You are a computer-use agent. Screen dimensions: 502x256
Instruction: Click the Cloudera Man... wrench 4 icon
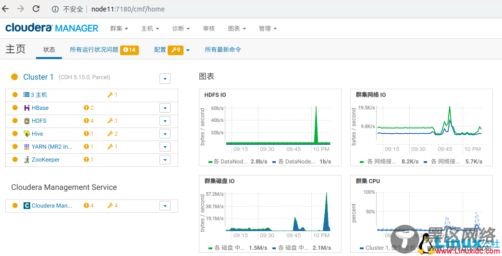pyautogui.click(x=112, y=206)
